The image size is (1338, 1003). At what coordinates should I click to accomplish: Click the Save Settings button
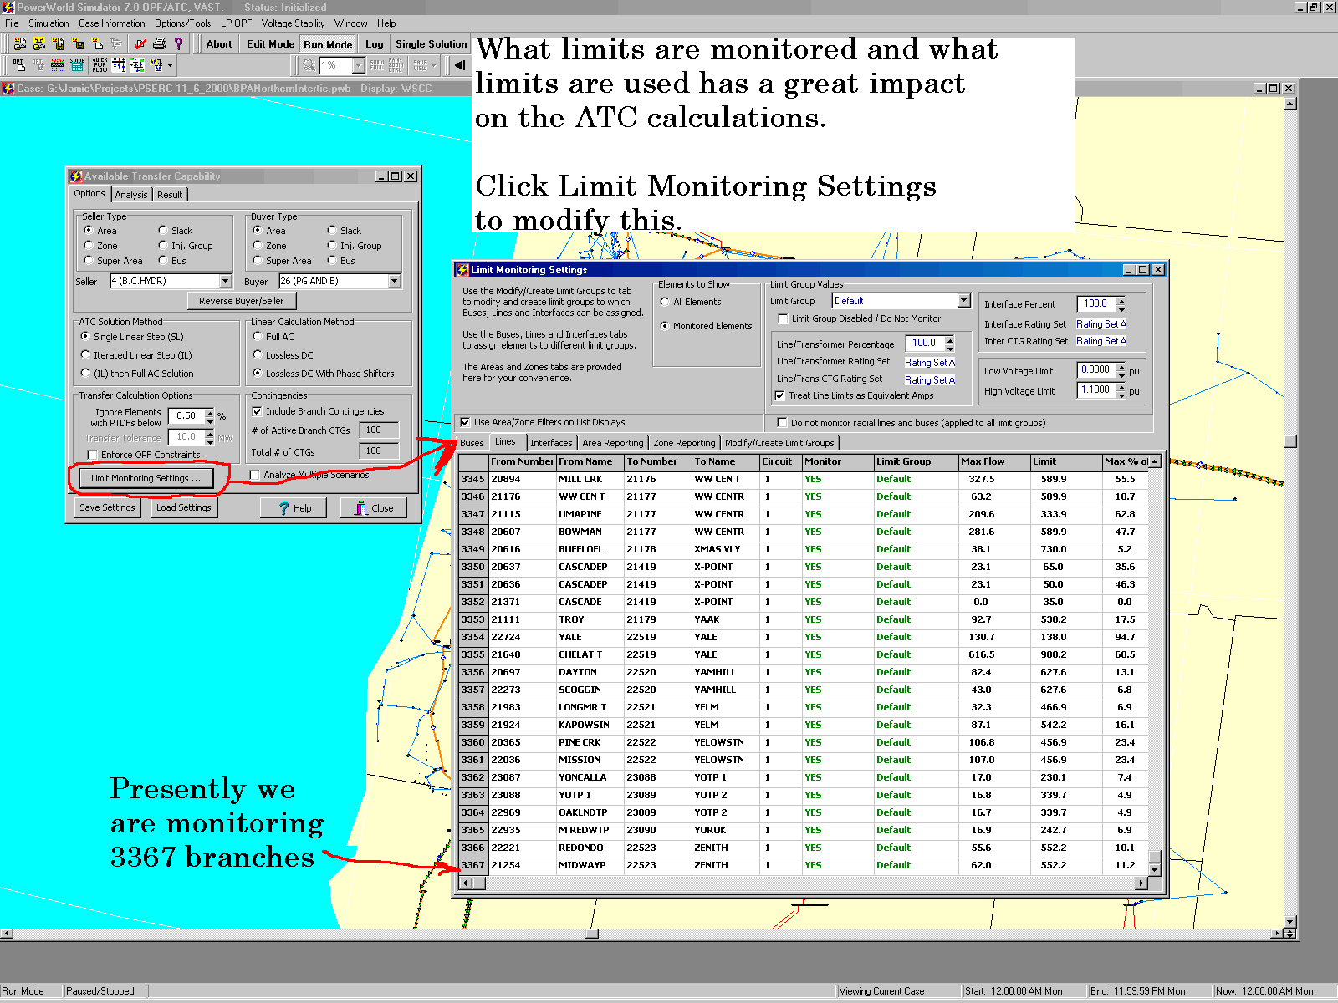[107, 507]
